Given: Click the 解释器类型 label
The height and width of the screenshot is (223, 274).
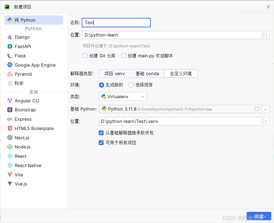Looking at the screenshot, I should pos(82,74).
